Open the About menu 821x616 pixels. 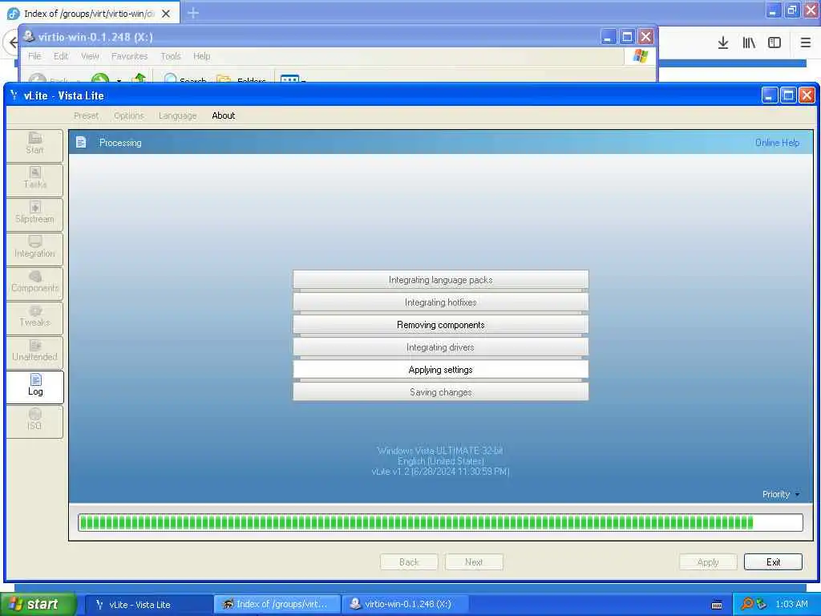(224, 115)
